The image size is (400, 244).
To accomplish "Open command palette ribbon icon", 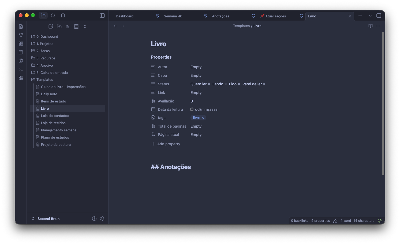I will (x=21, y=69).
